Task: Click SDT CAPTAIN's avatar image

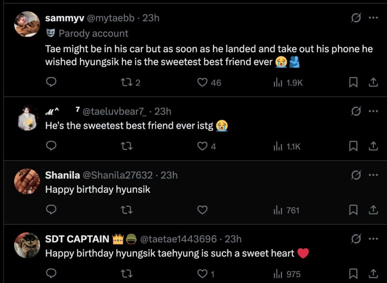Action: point(27,245)
